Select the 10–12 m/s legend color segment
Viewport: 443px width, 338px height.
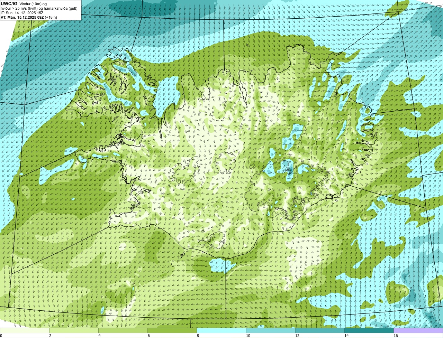click(x=271, y=331)
